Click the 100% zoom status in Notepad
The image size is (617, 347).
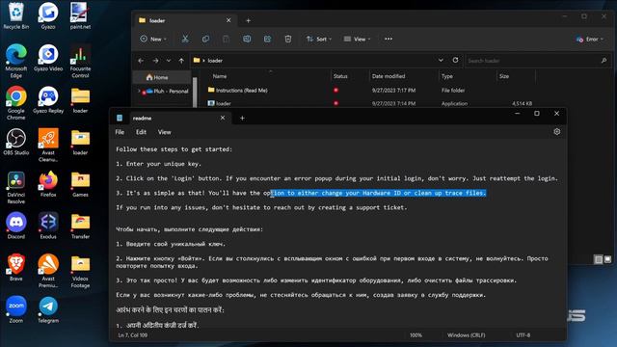tap(416, 335)
